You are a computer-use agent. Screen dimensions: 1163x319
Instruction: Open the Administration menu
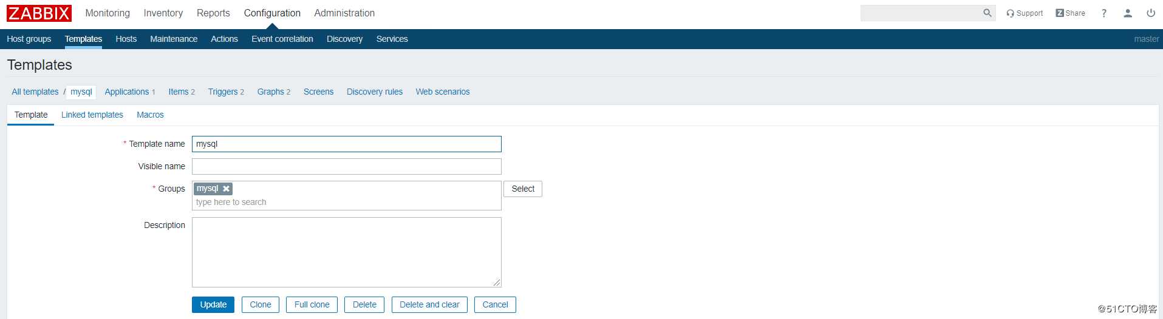pyautogui.click(x=344, y=13)
